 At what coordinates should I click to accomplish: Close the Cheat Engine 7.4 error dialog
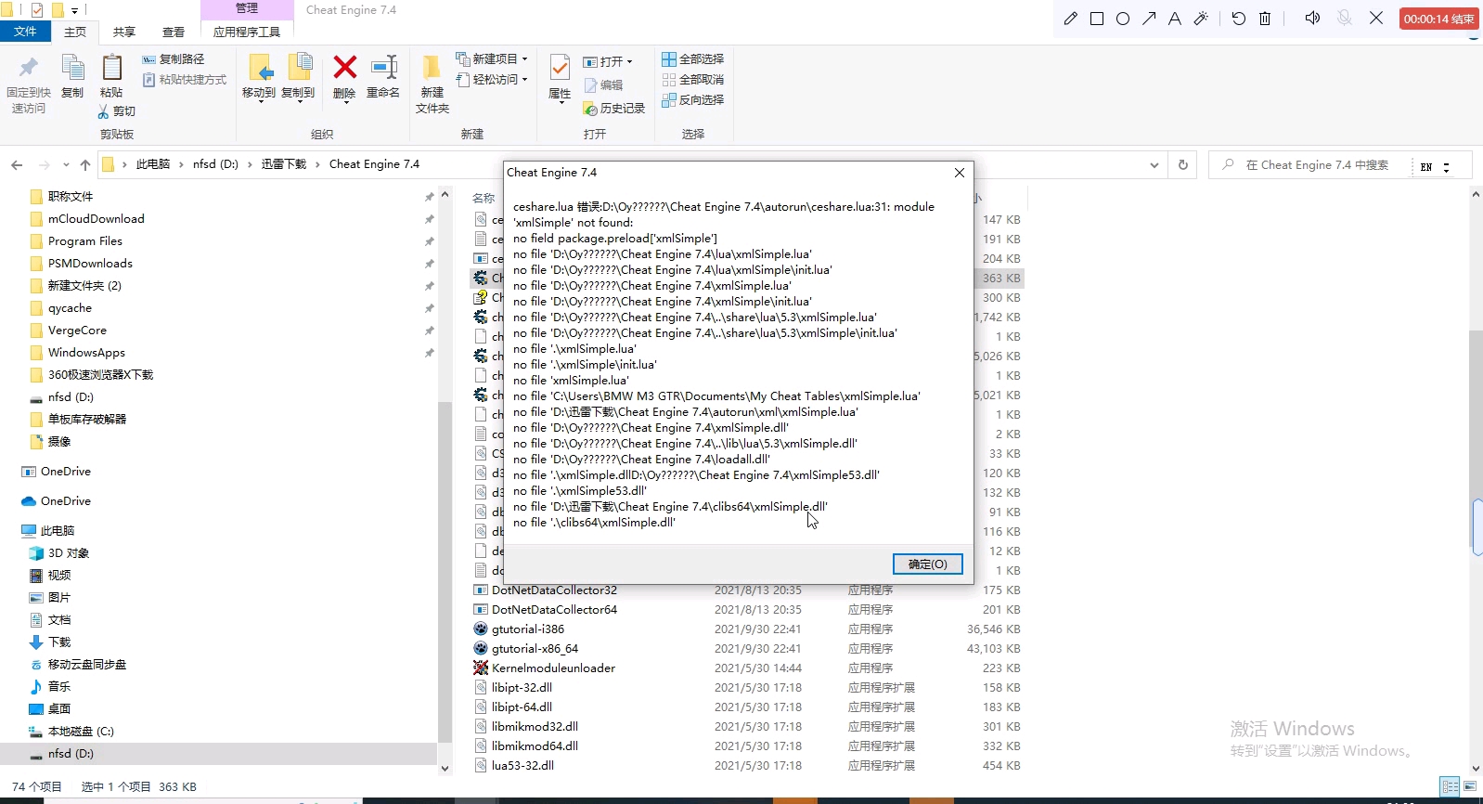pos(960,173)
